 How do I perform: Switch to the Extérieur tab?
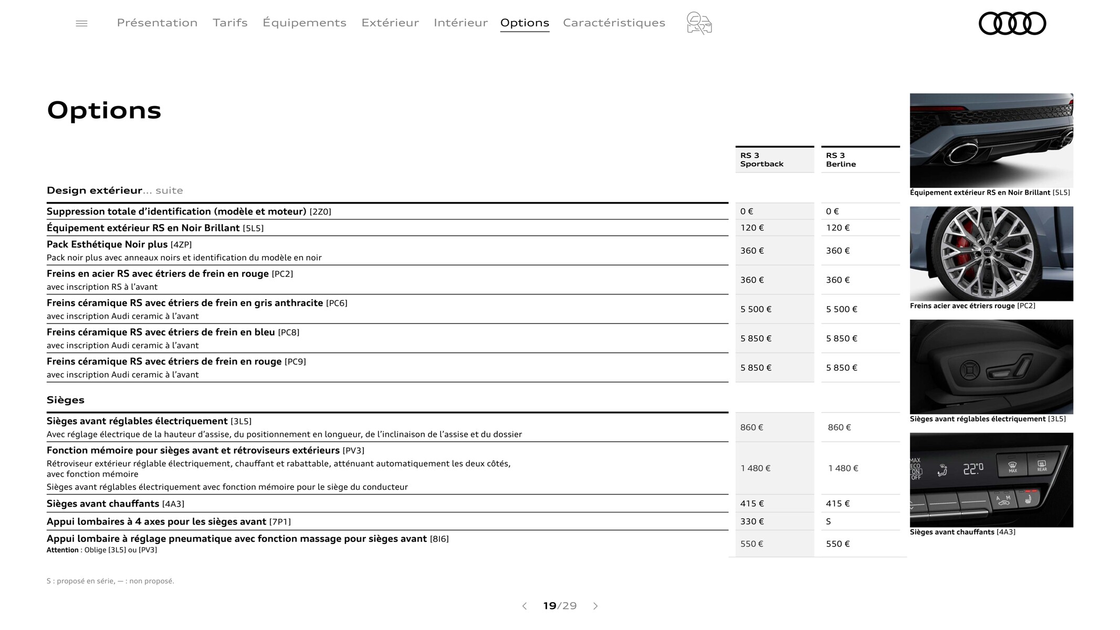pyautogui.click(x=390, y=23)
